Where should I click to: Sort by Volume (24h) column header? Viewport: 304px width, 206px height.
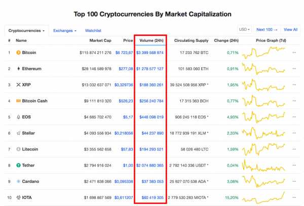pos(151,40)
